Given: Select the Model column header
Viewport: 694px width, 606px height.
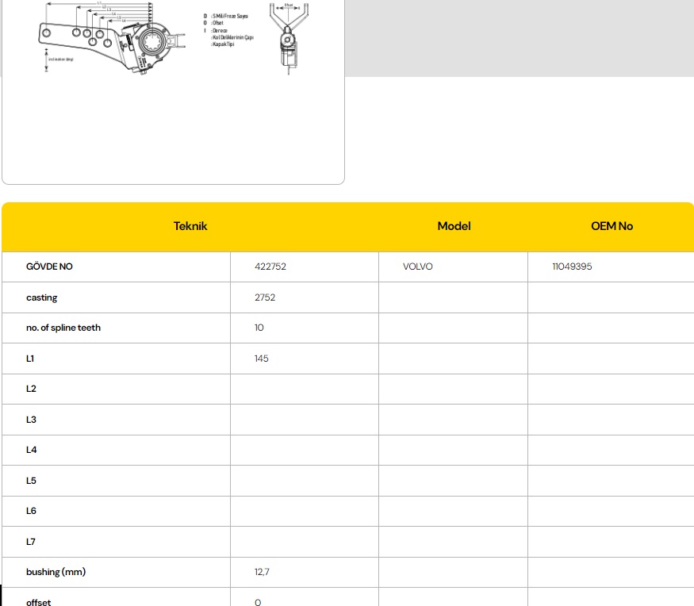Looking at the screenshot, I should click(x=454, y=226).
